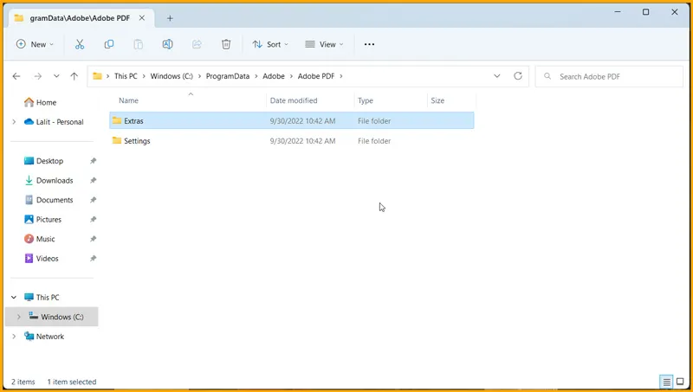Switch to large thumbnails view toggle

pyautogui.click(x=680, y=382)
